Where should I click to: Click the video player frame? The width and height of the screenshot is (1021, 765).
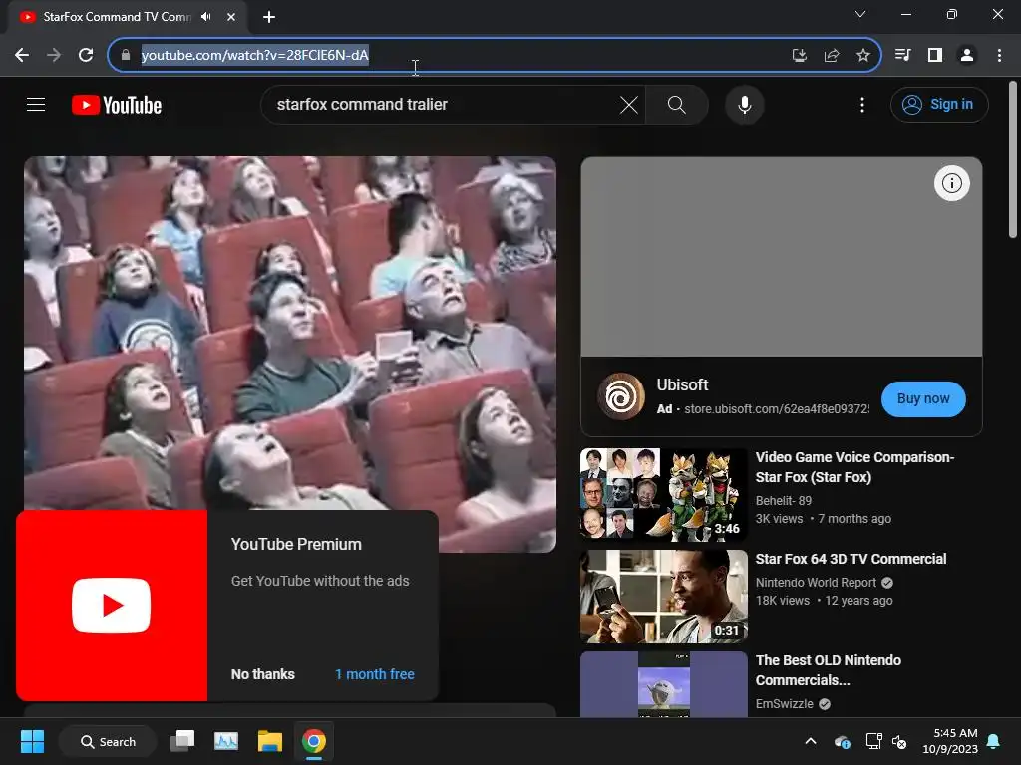290,354
